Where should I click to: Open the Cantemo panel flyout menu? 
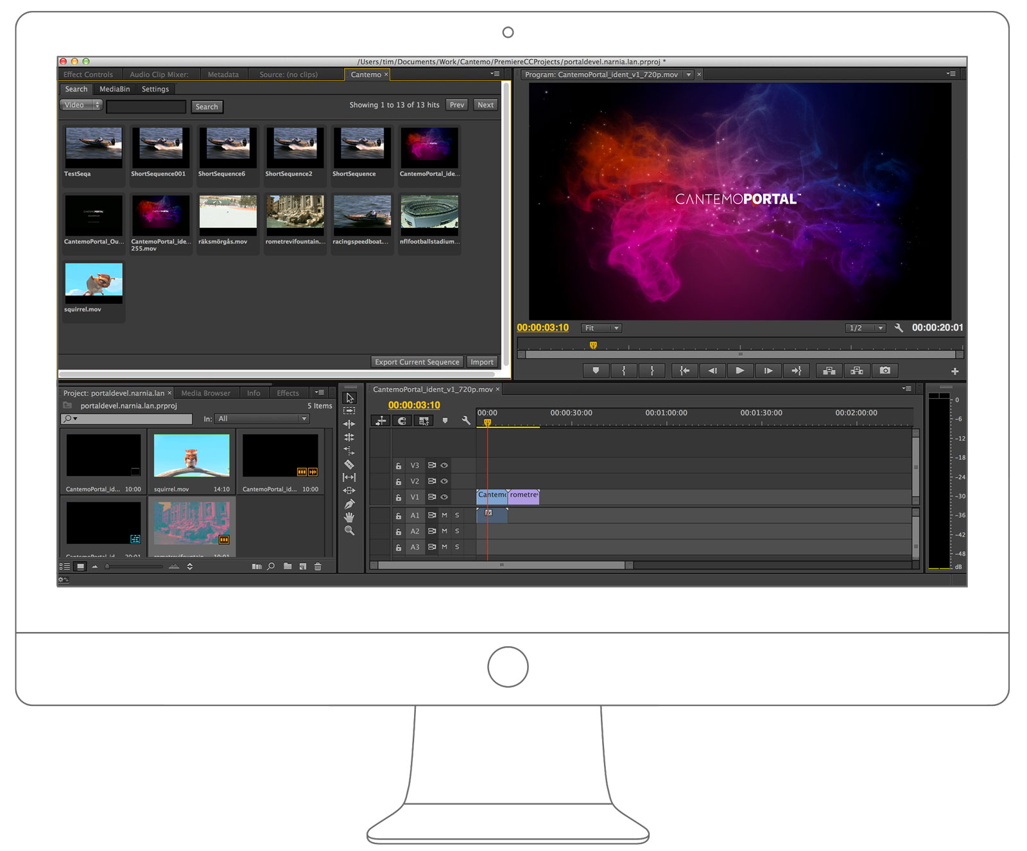[x=495, y=74]
